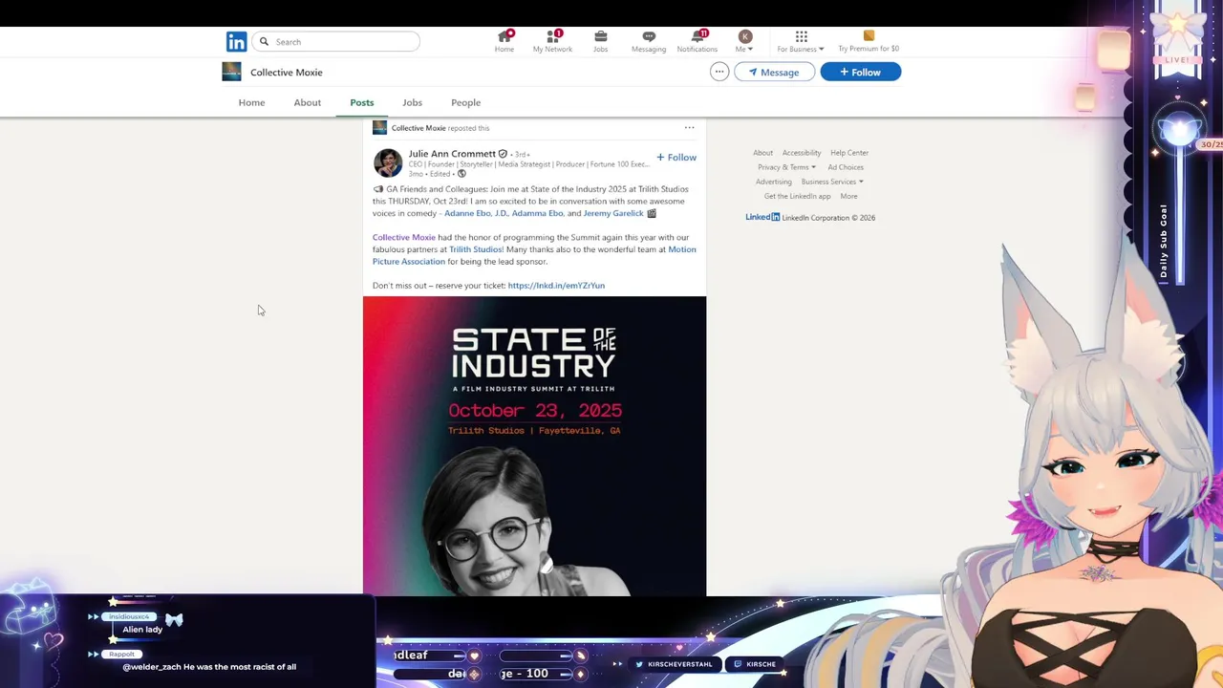Click LinkedIn footer logo
This screenshot has height=688, width=1223.
coord(762,217)
